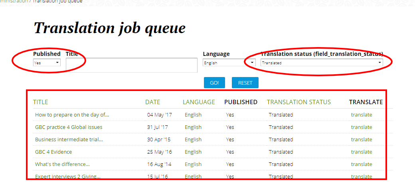Click translate for 'GBC 4 Evidence' row
The height and width of the screenshot is (182, 415).
point(361,152)
